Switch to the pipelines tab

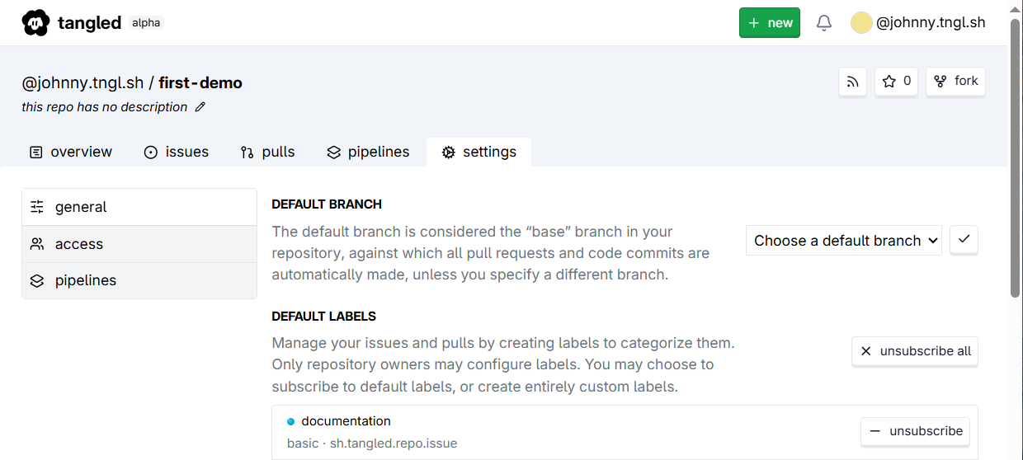(x=368, y=152)
